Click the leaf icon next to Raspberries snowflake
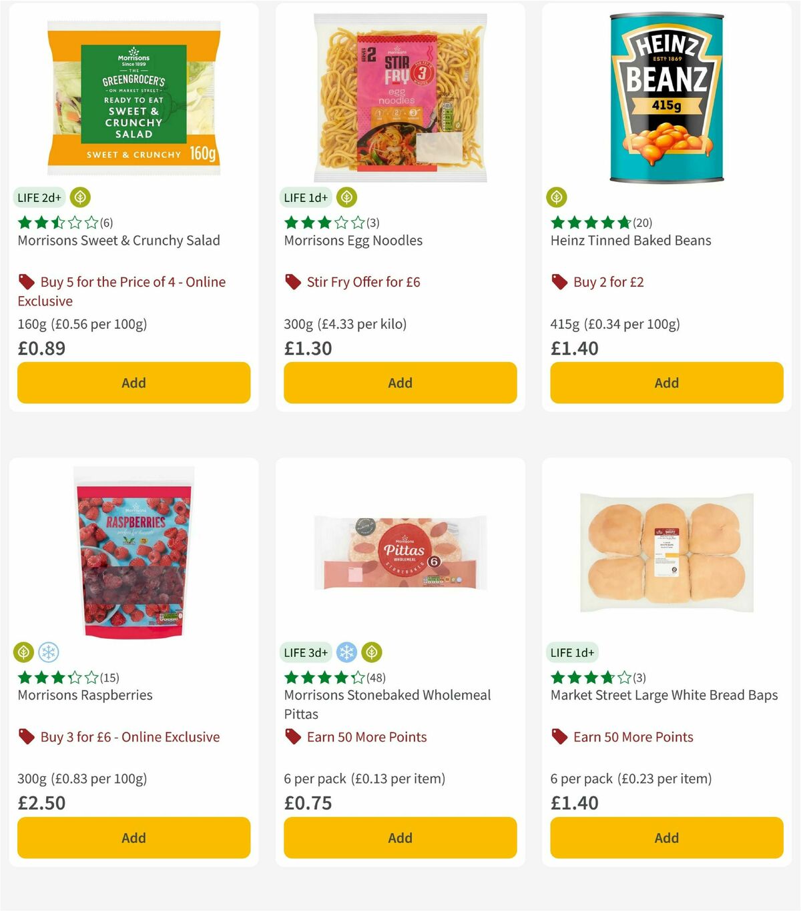The width and height of the screenshot is (801, 911). tap(22, 652)
